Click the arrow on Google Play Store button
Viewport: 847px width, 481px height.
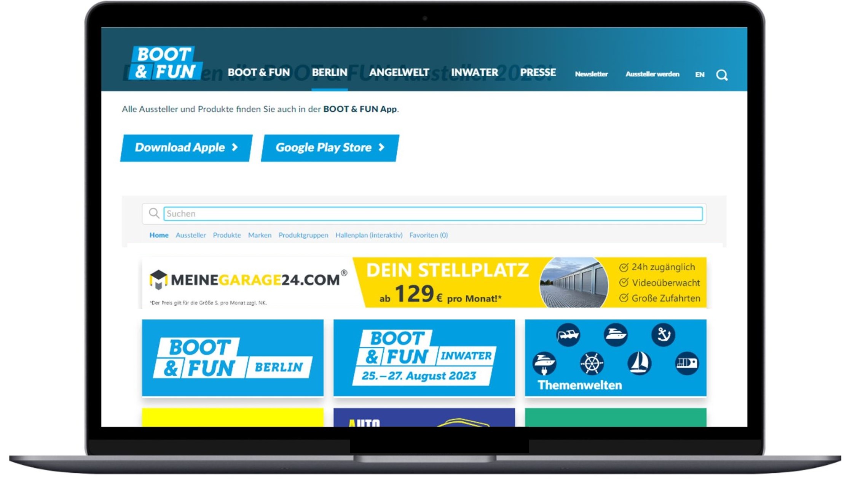coord(381,148)
